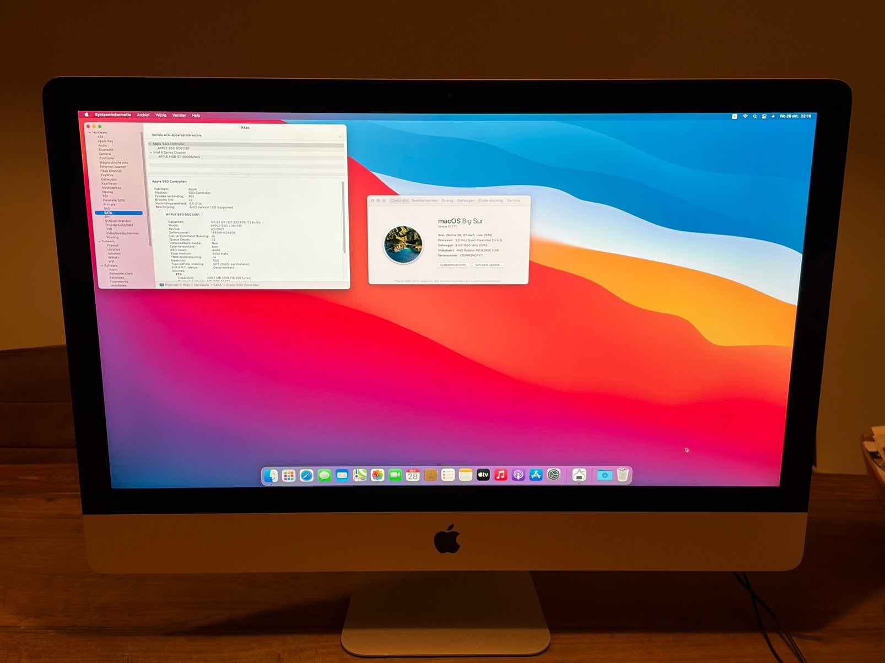Open the Trash in the Dock
The width and height of the screenshot is (885, 663).
(623, 475)
